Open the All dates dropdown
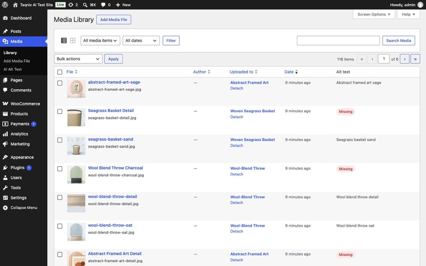The height and width of the screenshot is (266, 426). pos(141,40)
